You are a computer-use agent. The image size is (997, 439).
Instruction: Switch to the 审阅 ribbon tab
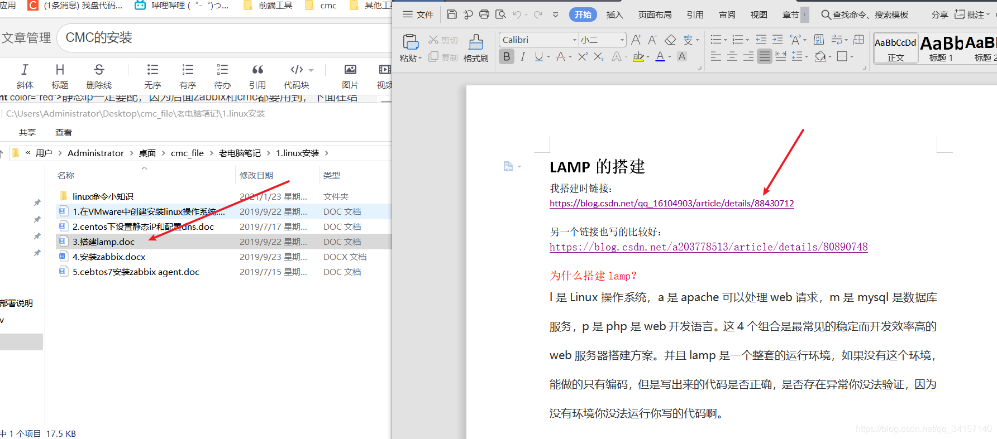727,15
